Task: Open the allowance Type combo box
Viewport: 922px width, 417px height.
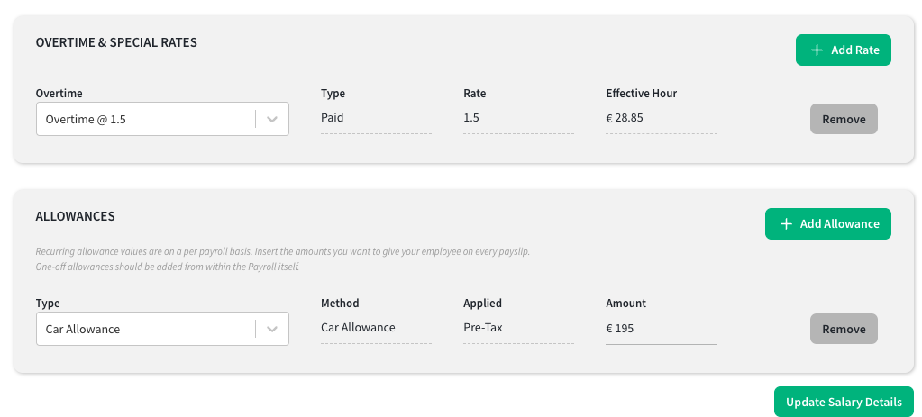Action: [x=162, y=329]
